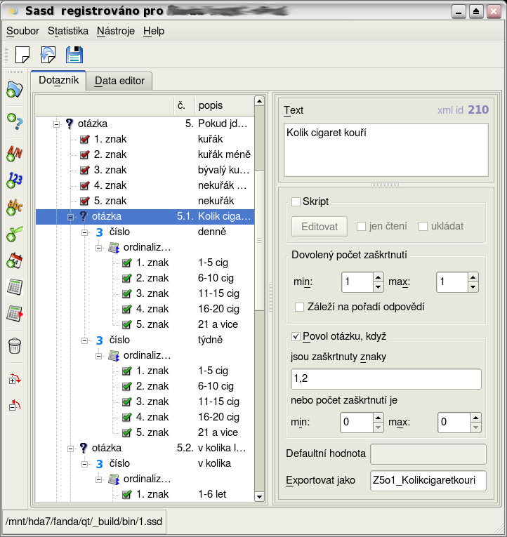
Task: Open the Statistika menu
Action: [68, 31]
